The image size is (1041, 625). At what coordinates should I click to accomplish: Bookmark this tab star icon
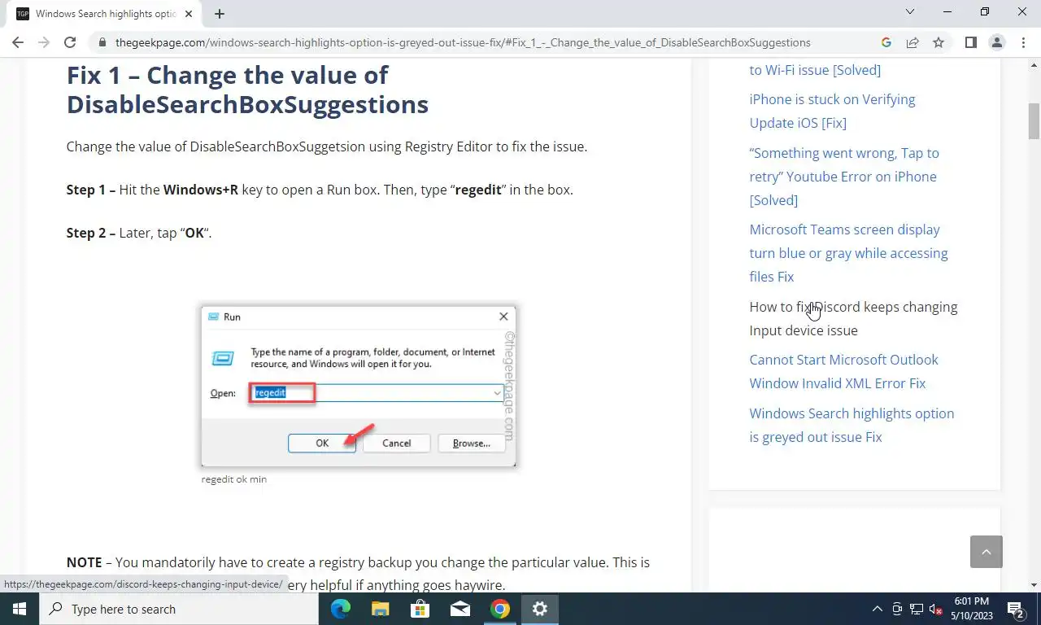coord(939,42)
